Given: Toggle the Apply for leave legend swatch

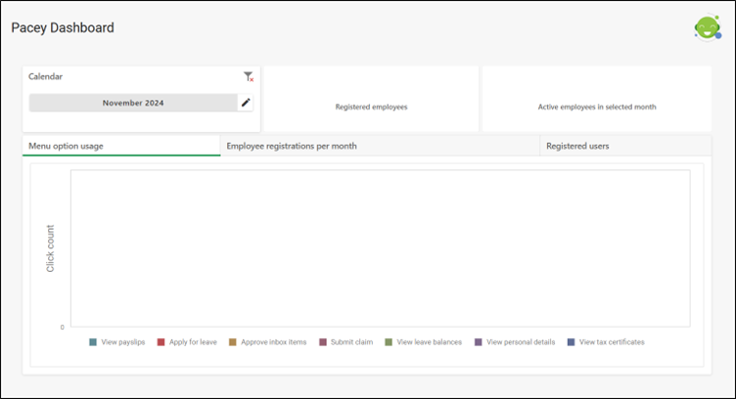Looking at the screenshot, I should 161,342.
